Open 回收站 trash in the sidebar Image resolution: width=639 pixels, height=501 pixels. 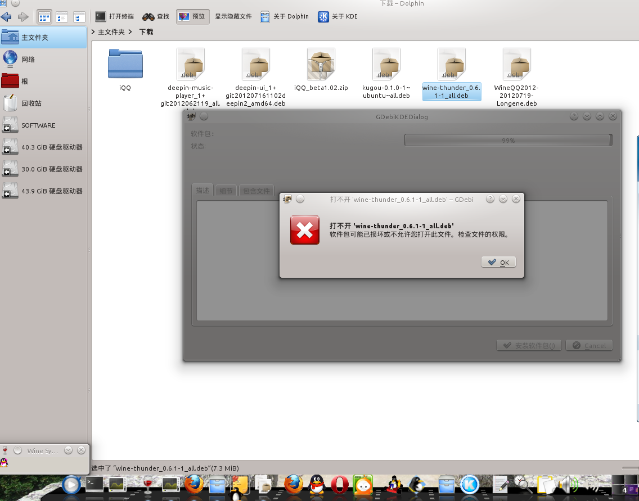[x=43, y=103]
